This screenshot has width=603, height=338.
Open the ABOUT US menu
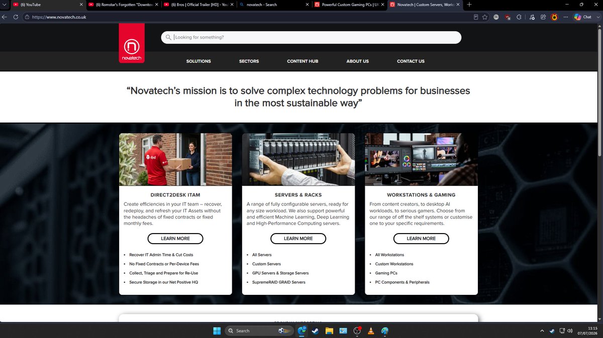[357, 61]
